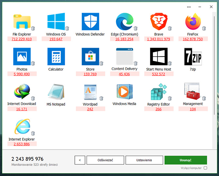Screen dimensions: 219x176
Task: Select the File Explorer icon
Action: pyautogui.click(x=22, y=22)
